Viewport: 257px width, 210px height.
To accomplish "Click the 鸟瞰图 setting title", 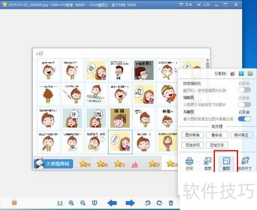I will 189,112.
